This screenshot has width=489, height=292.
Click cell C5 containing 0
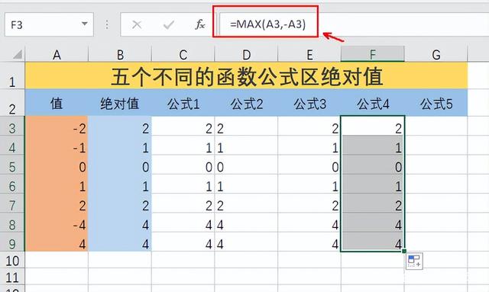183,165
